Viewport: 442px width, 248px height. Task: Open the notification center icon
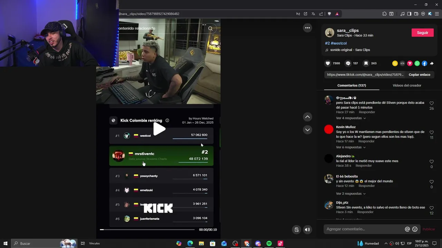click(435, 244)
